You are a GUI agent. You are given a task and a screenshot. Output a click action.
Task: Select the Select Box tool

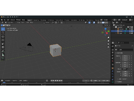pos(3,29)
